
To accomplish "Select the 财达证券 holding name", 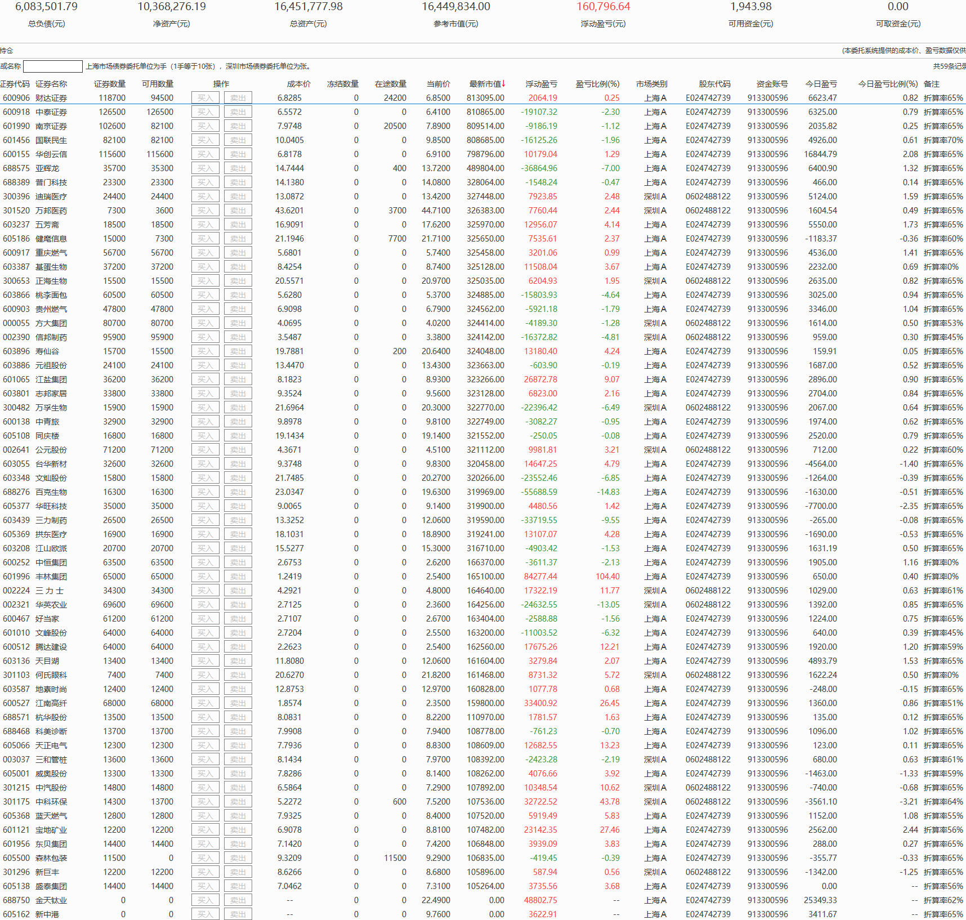I will [x=51, y=98].
